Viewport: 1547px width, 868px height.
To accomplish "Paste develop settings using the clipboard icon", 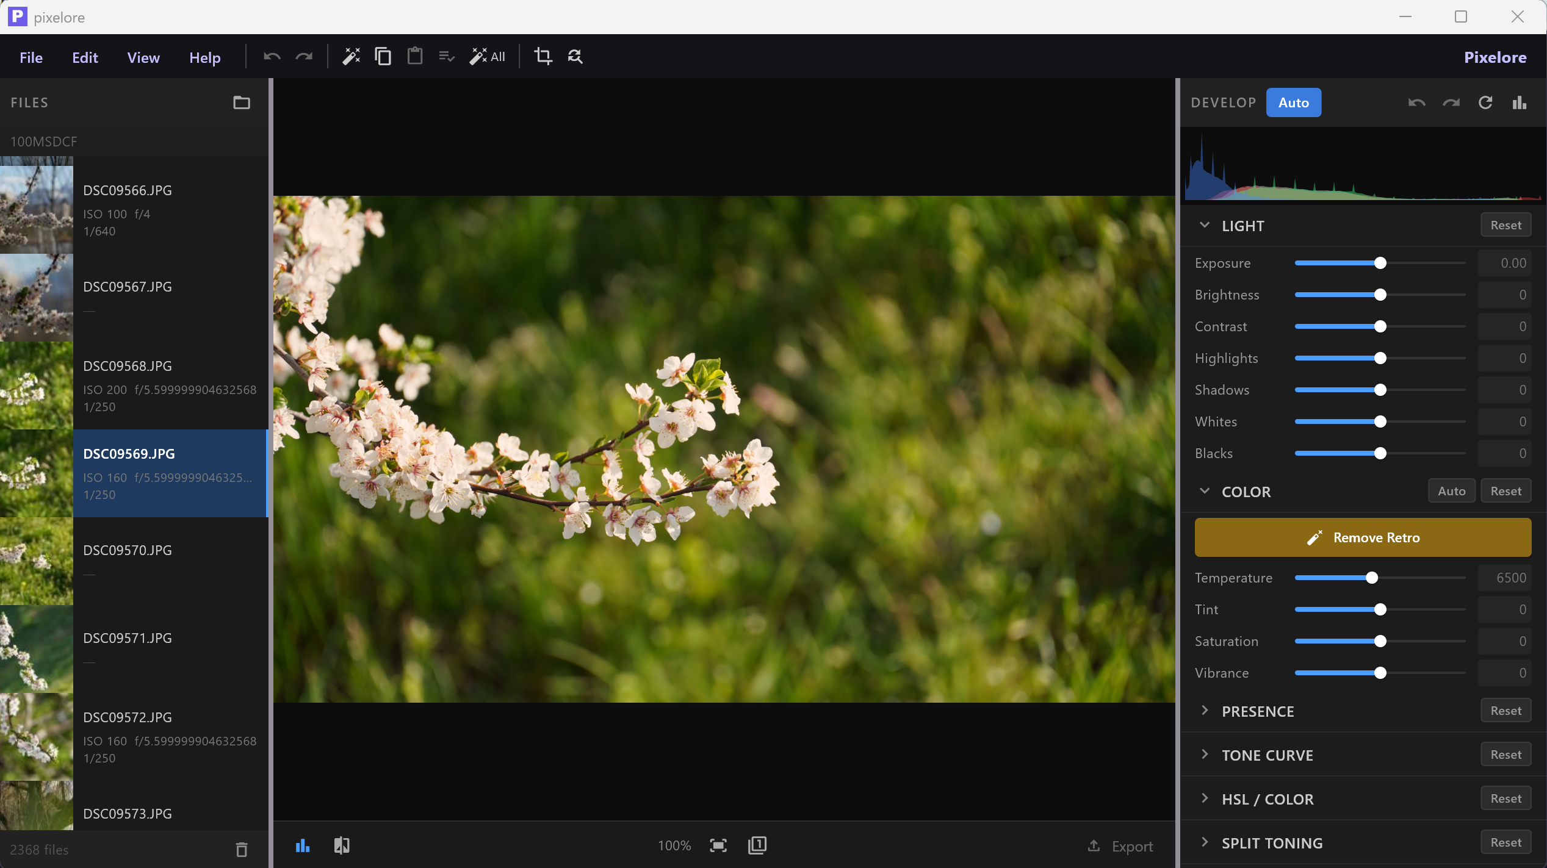I will click(415, 56).
